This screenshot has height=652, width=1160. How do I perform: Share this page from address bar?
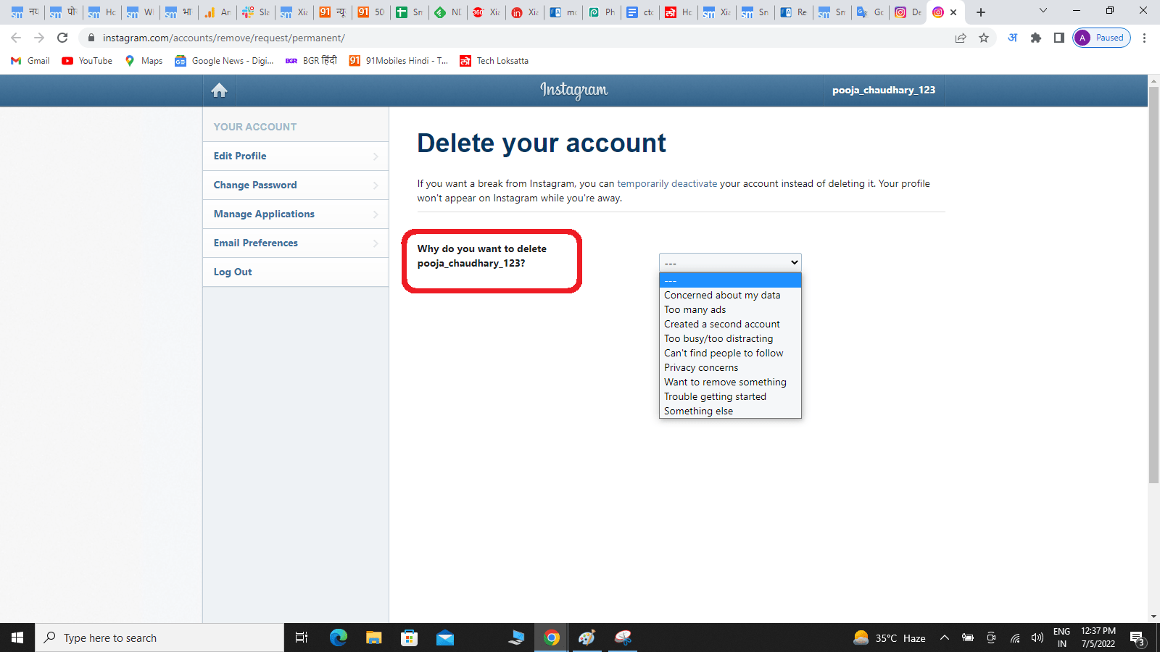(x=961, y=38)
